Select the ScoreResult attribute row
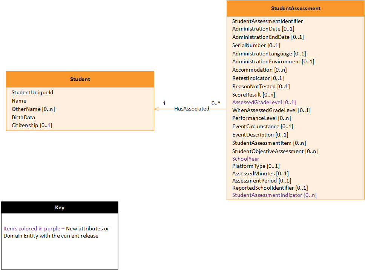Image resolution: width=365 pixels, height=270 pixels. click(253, 95)
